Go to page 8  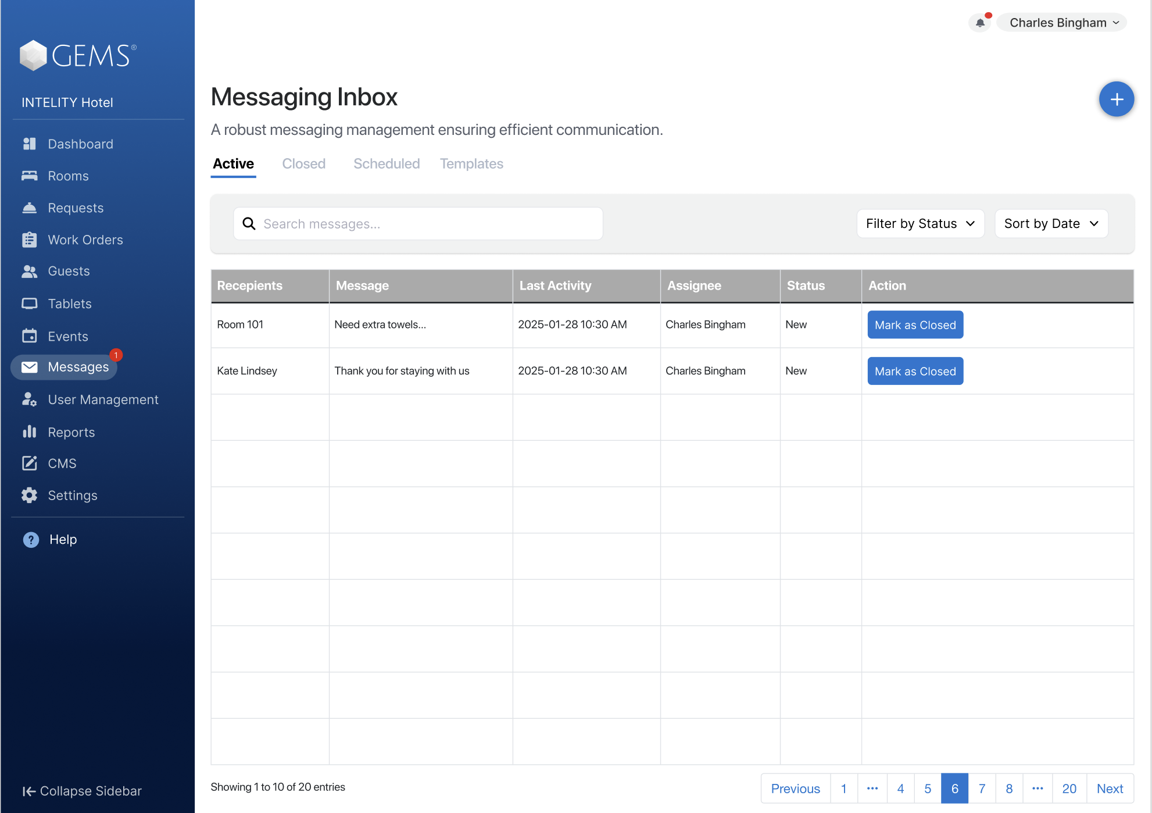1010,789
